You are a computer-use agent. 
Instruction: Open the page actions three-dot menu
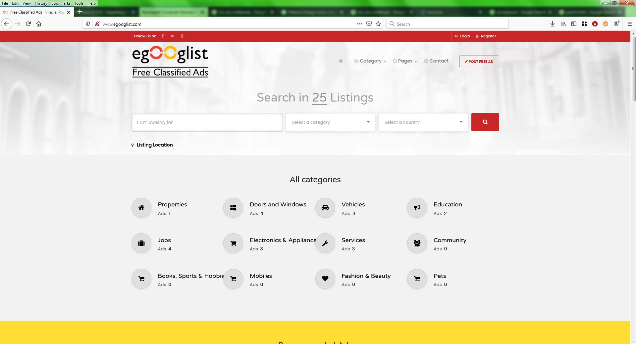click(x=360, y=24)
